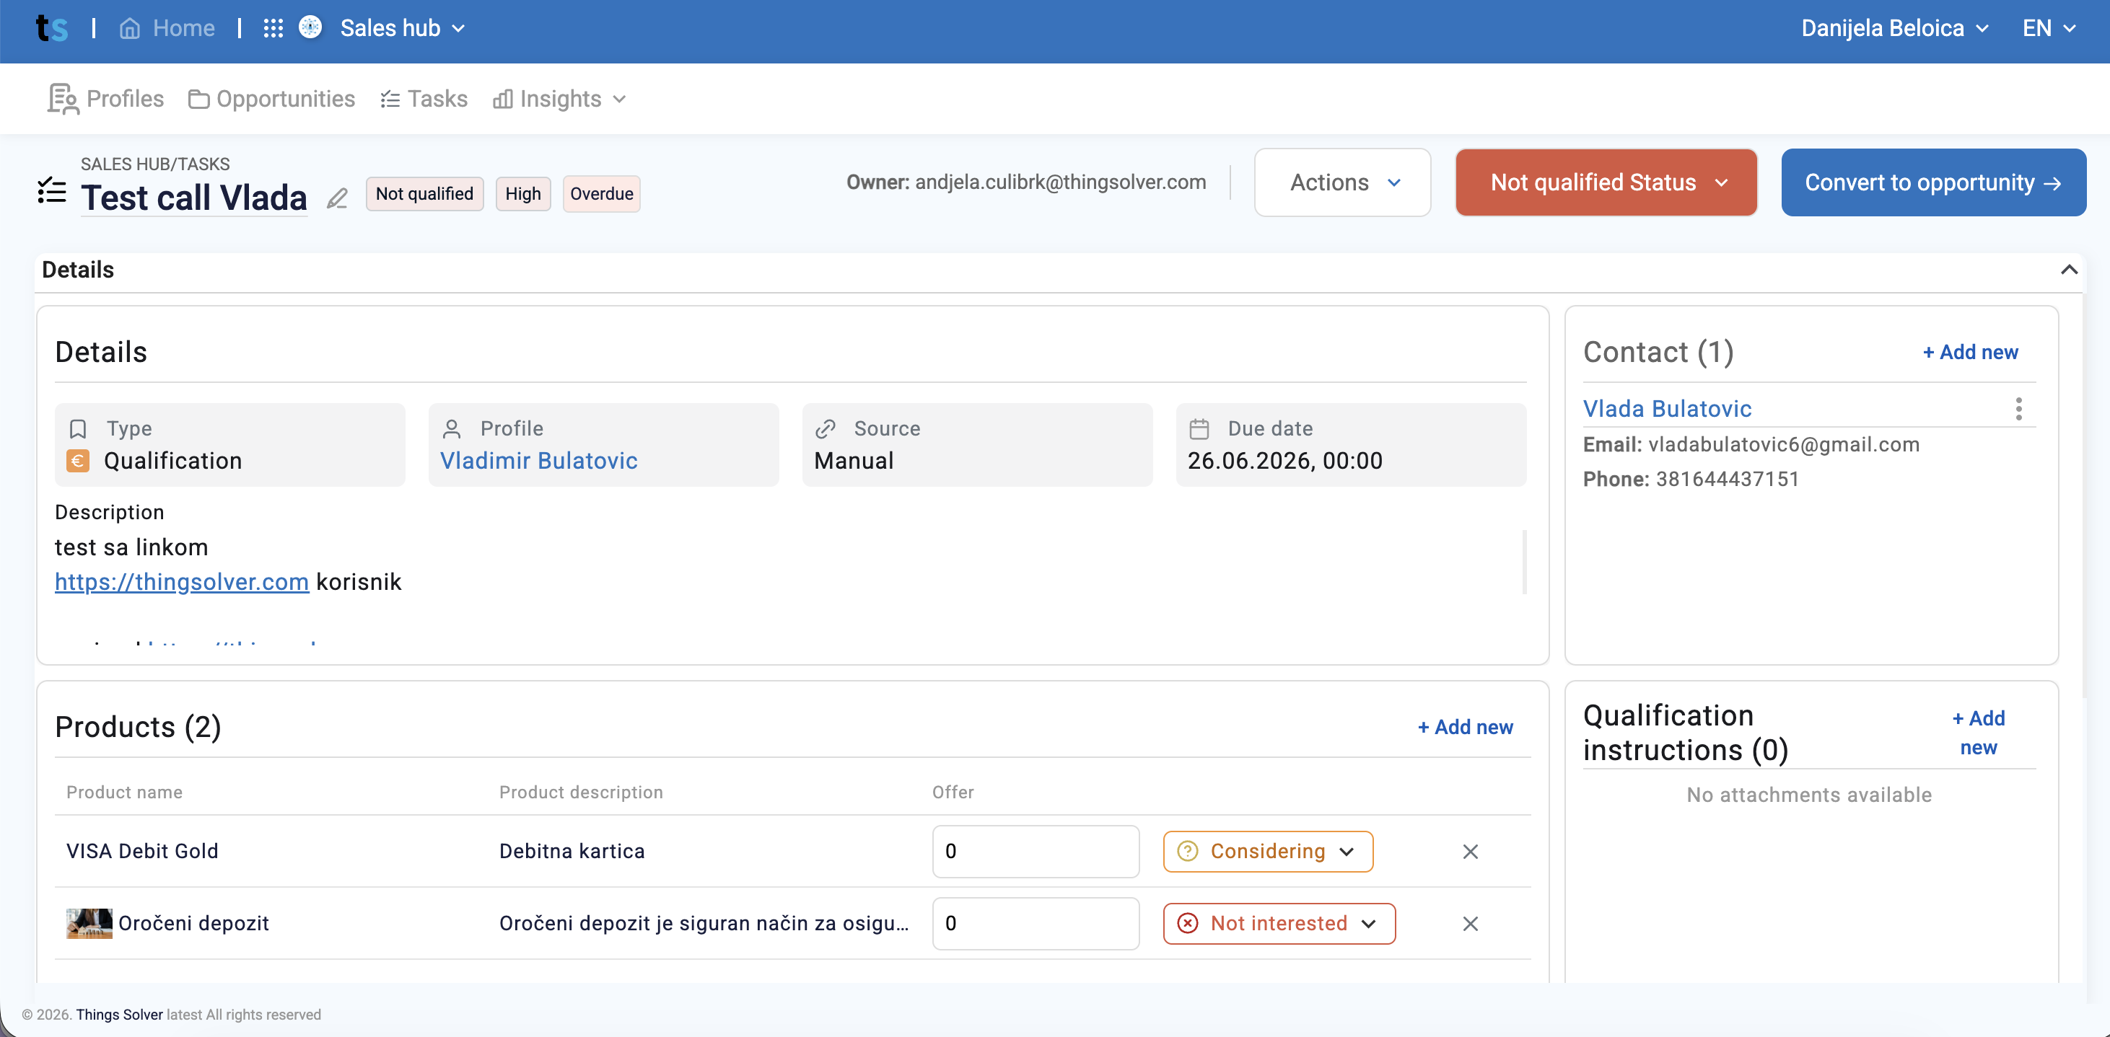Click the Insights bar chart icon
The image size is (2110, 1037).
tap(502, 99)
